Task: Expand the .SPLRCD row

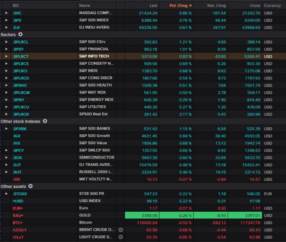Action: pyautogui.click(x=6, y=78)
